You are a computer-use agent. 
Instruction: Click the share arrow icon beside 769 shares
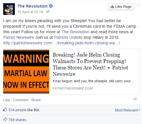click(5, 119)
